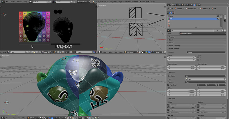Collapse the Influence panel

tap(172, 99)
